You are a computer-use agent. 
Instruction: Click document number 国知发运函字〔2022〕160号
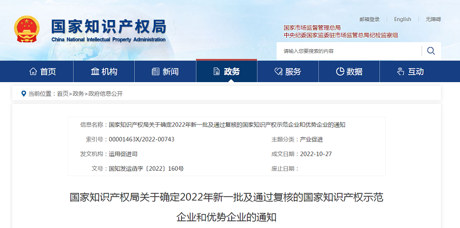(146, 169)
